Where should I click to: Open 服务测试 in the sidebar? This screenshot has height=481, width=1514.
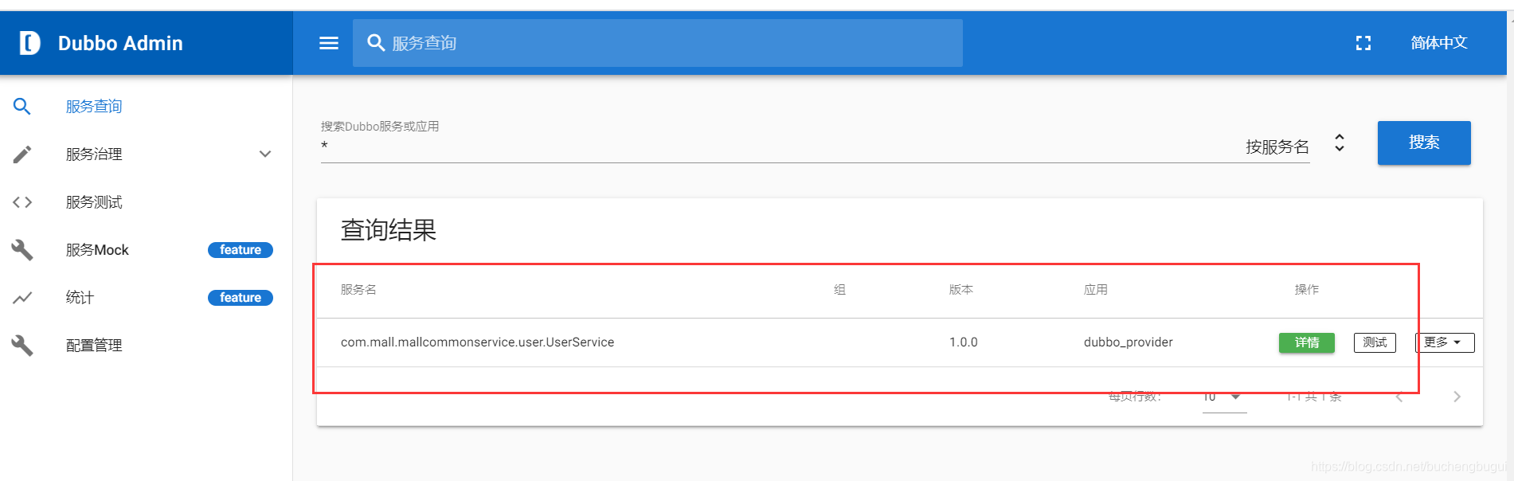pos(94,202)
